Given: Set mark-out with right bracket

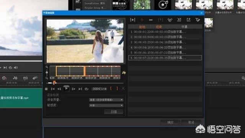Looking at the screenshot, I should pos(117,89).
